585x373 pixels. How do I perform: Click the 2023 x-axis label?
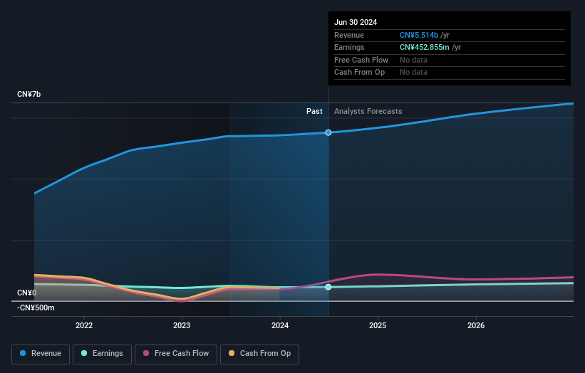182,325
